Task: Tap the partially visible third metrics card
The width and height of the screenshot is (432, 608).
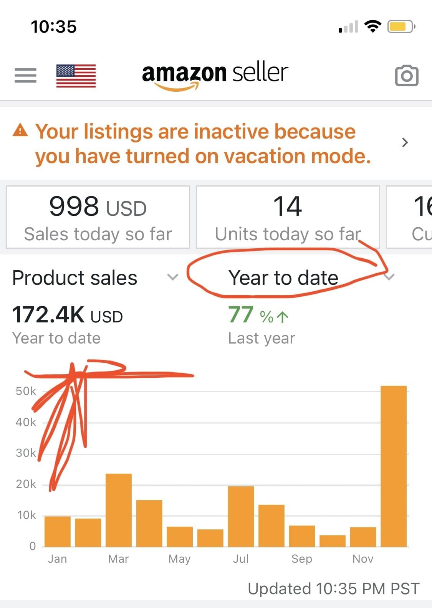Action: 410,217
